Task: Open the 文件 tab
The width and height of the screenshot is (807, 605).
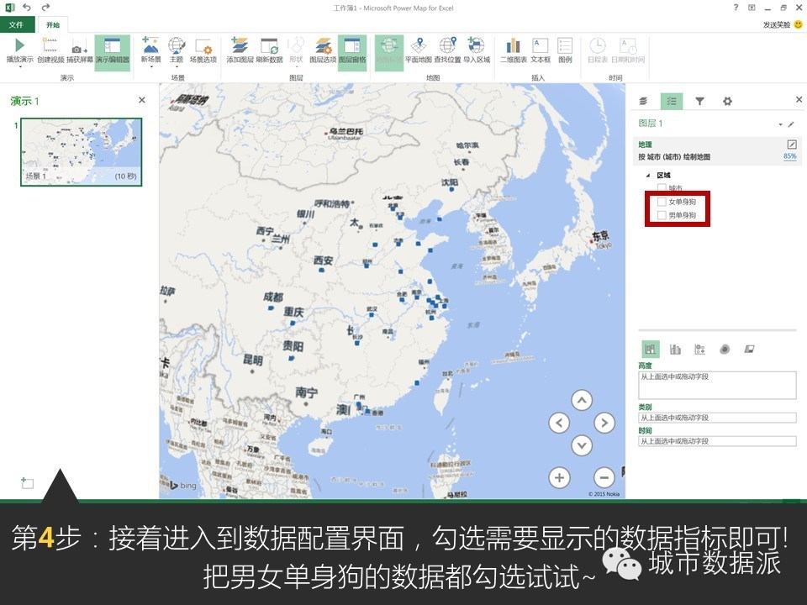Action: pyautogui.click(x=17, y=24)
